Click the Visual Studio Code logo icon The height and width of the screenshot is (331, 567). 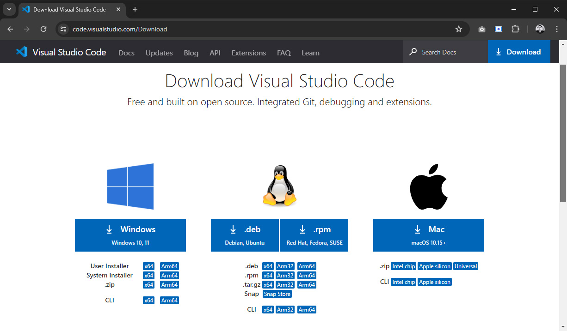[x=22, y=52]
